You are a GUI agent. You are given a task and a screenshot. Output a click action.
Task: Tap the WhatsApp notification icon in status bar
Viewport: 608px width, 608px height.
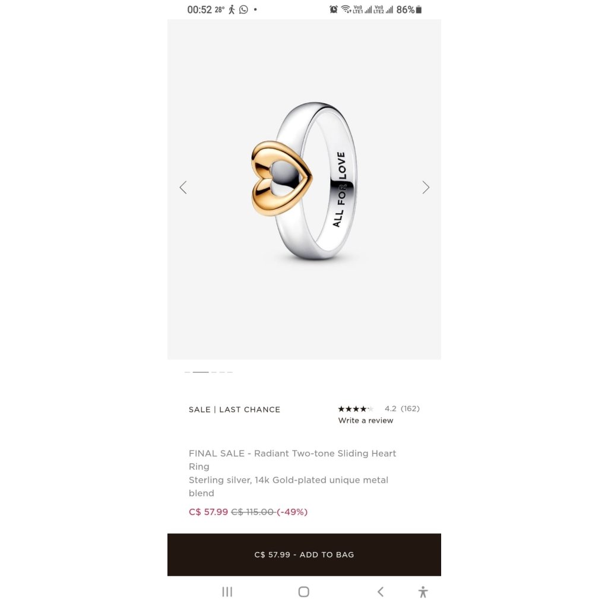(243, 9)
